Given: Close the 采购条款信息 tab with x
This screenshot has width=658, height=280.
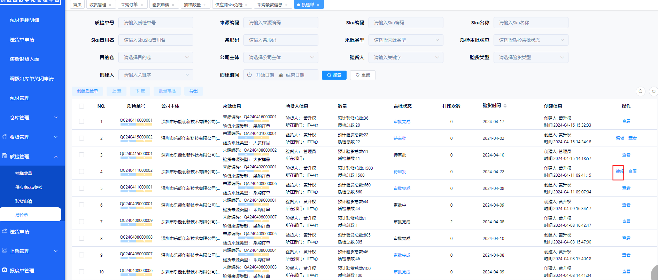Looking at the screenshot, I should coord(286,5).
